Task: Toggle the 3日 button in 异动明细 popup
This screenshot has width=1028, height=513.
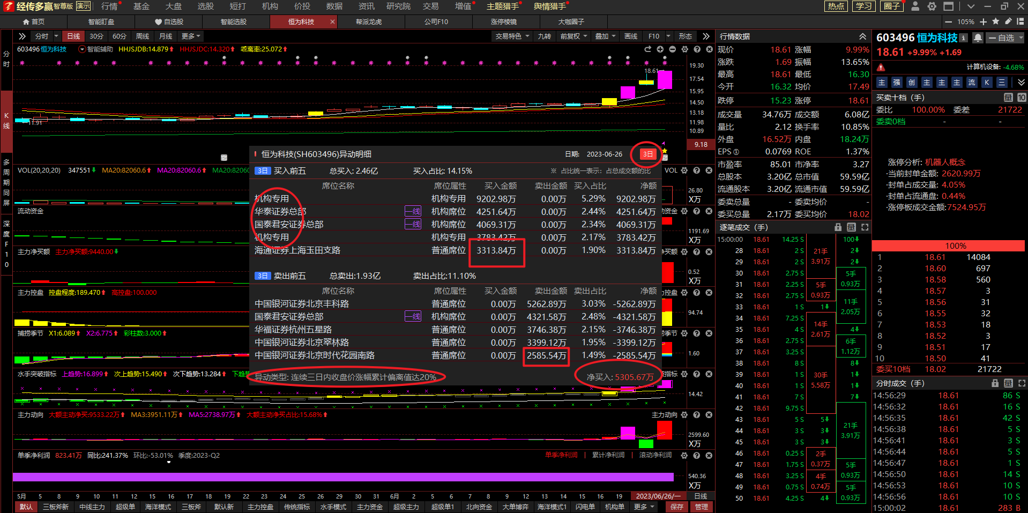Action: (x=648, y=154)
